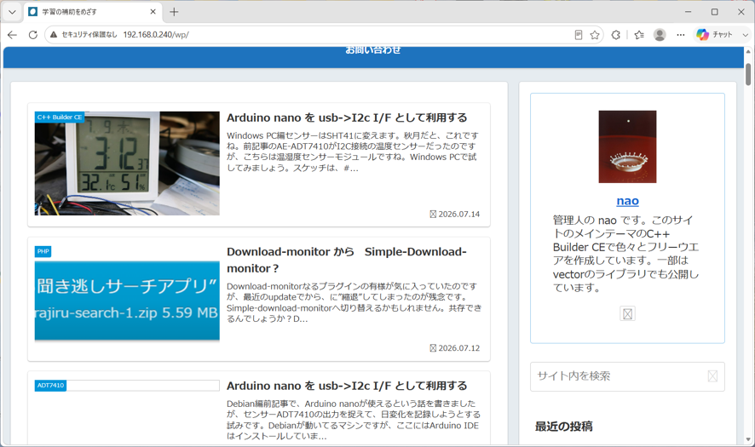Click the excerpt starting Download-monitorなるプラグイン
Image resolution: width=755 pixels, height=447 pixels.
[354, 302]
